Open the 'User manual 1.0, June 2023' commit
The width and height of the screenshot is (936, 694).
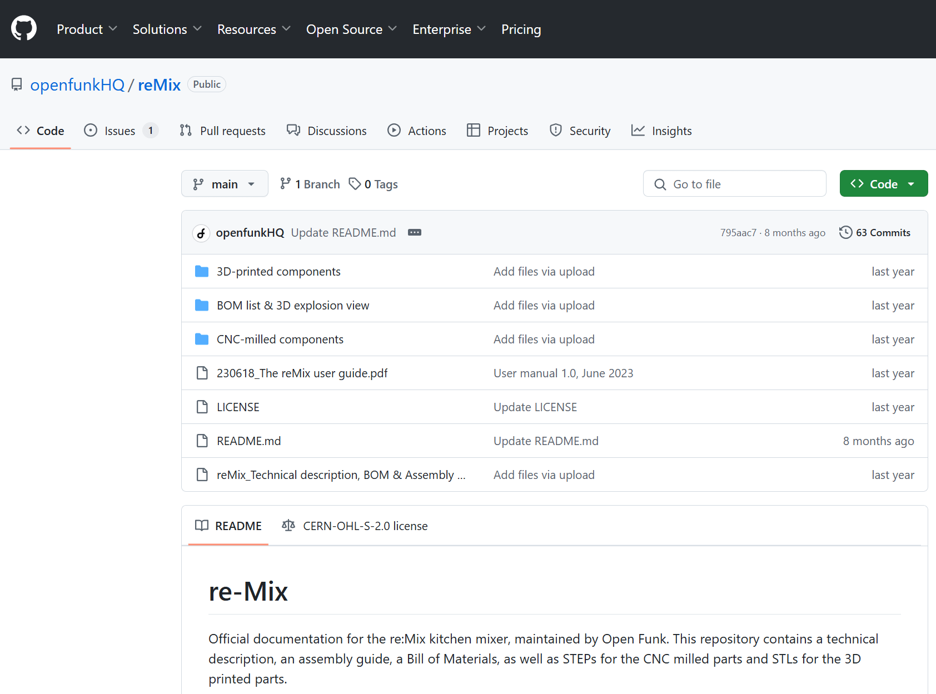click(x=563, y=373)
